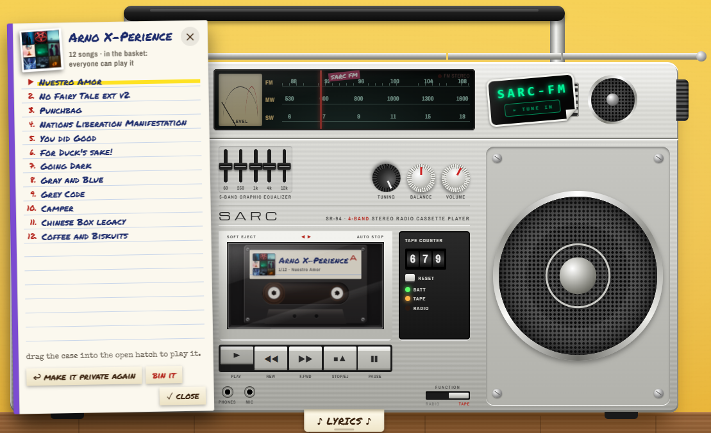
Task: Click the Mic input jack
Action: (249, 392)
